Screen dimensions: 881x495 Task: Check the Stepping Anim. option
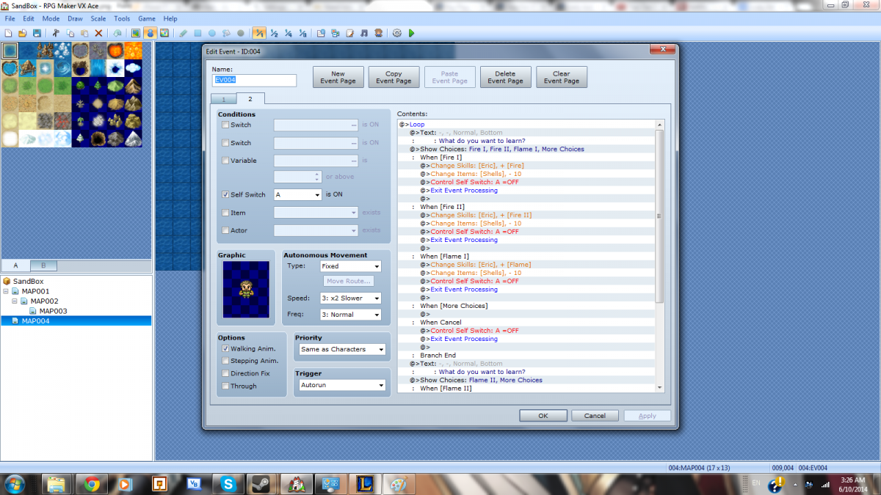tap(225, 361)
